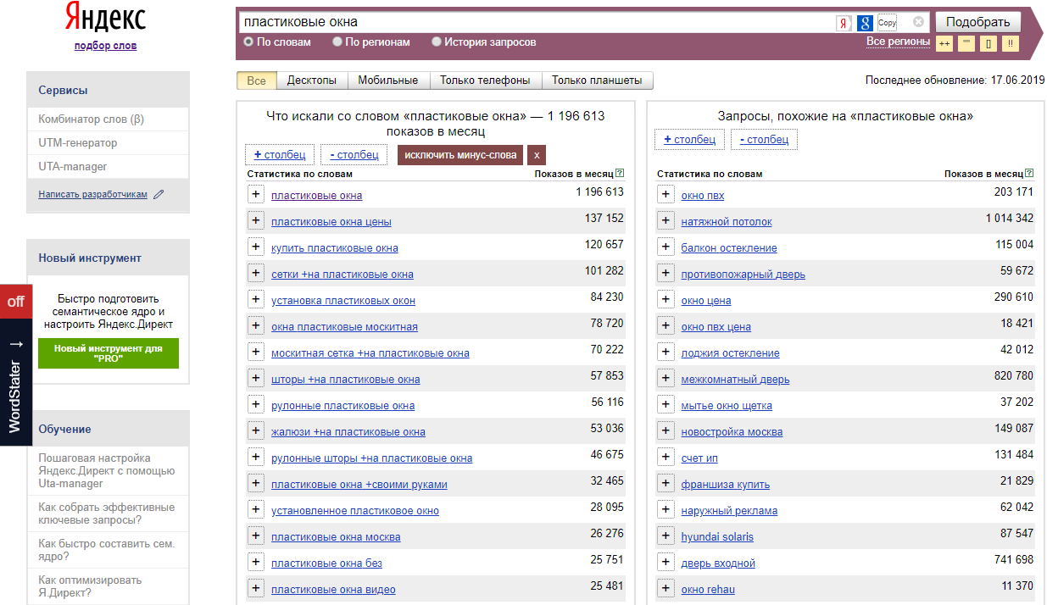Click the search query input field

[536, 22]
